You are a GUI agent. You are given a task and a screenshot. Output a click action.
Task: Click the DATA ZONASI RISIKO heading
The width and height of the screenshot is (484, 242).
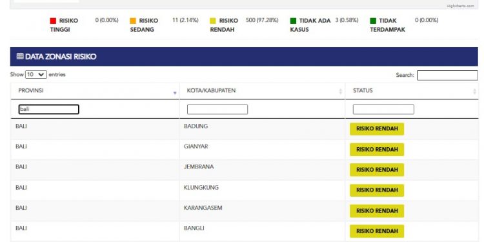click(x=61, y=57)
